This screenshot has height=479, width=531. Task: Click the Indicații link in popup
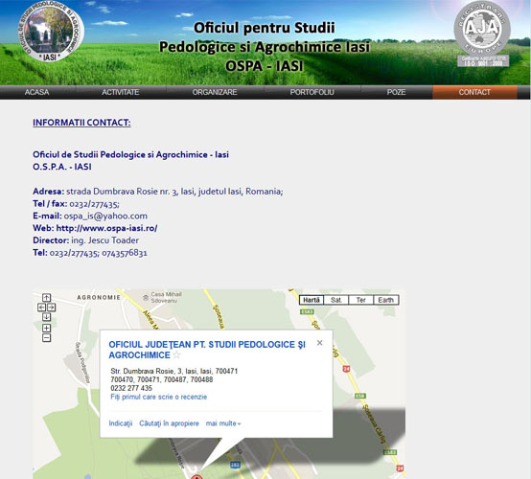tap(121, 423)
